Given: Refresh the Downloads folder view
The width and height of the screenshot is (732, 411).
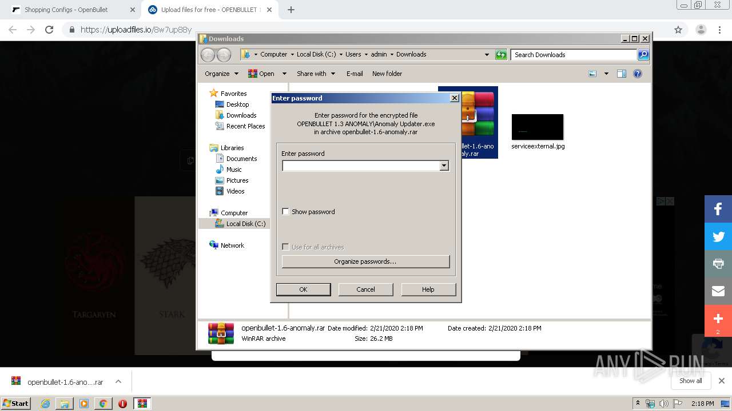Looking at the screenshot, I should pyautogui.click(x=501, y=55).
